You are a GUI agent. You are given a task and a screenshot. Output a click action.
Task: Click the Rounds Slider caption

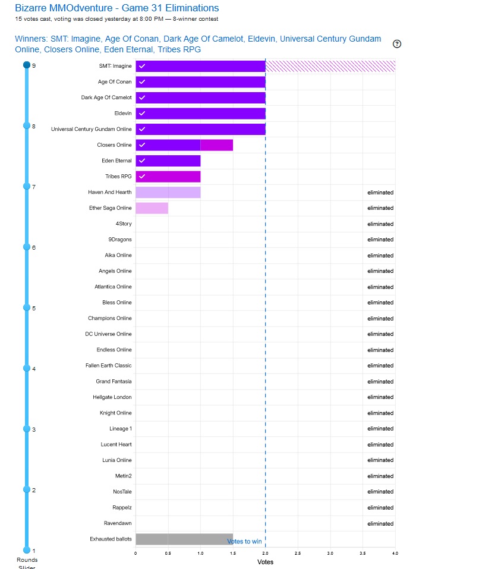[27, 564]
